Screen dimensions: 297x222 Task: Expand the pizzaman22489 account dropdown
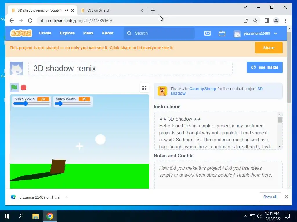click(x=276, y=34)
